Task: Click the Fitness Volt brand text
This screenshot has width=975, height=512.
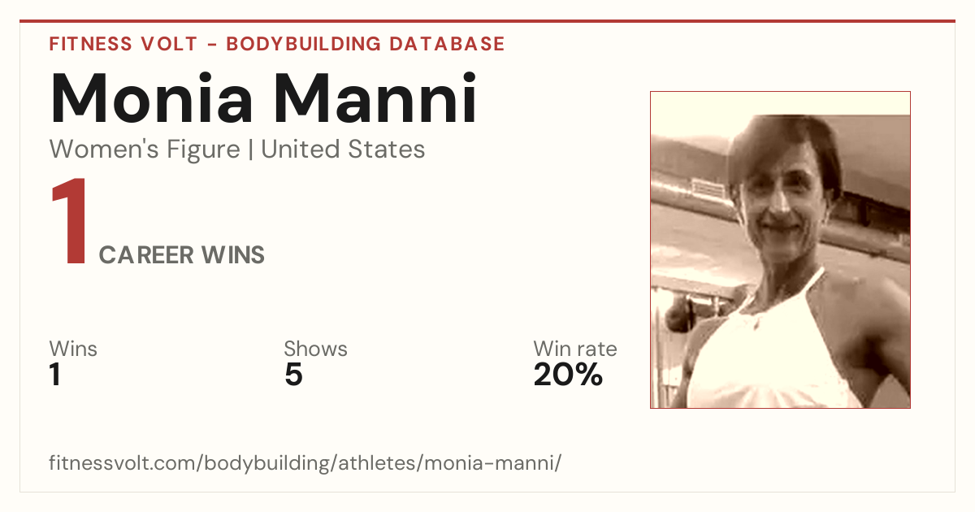Action: click(x=123, y=44)
